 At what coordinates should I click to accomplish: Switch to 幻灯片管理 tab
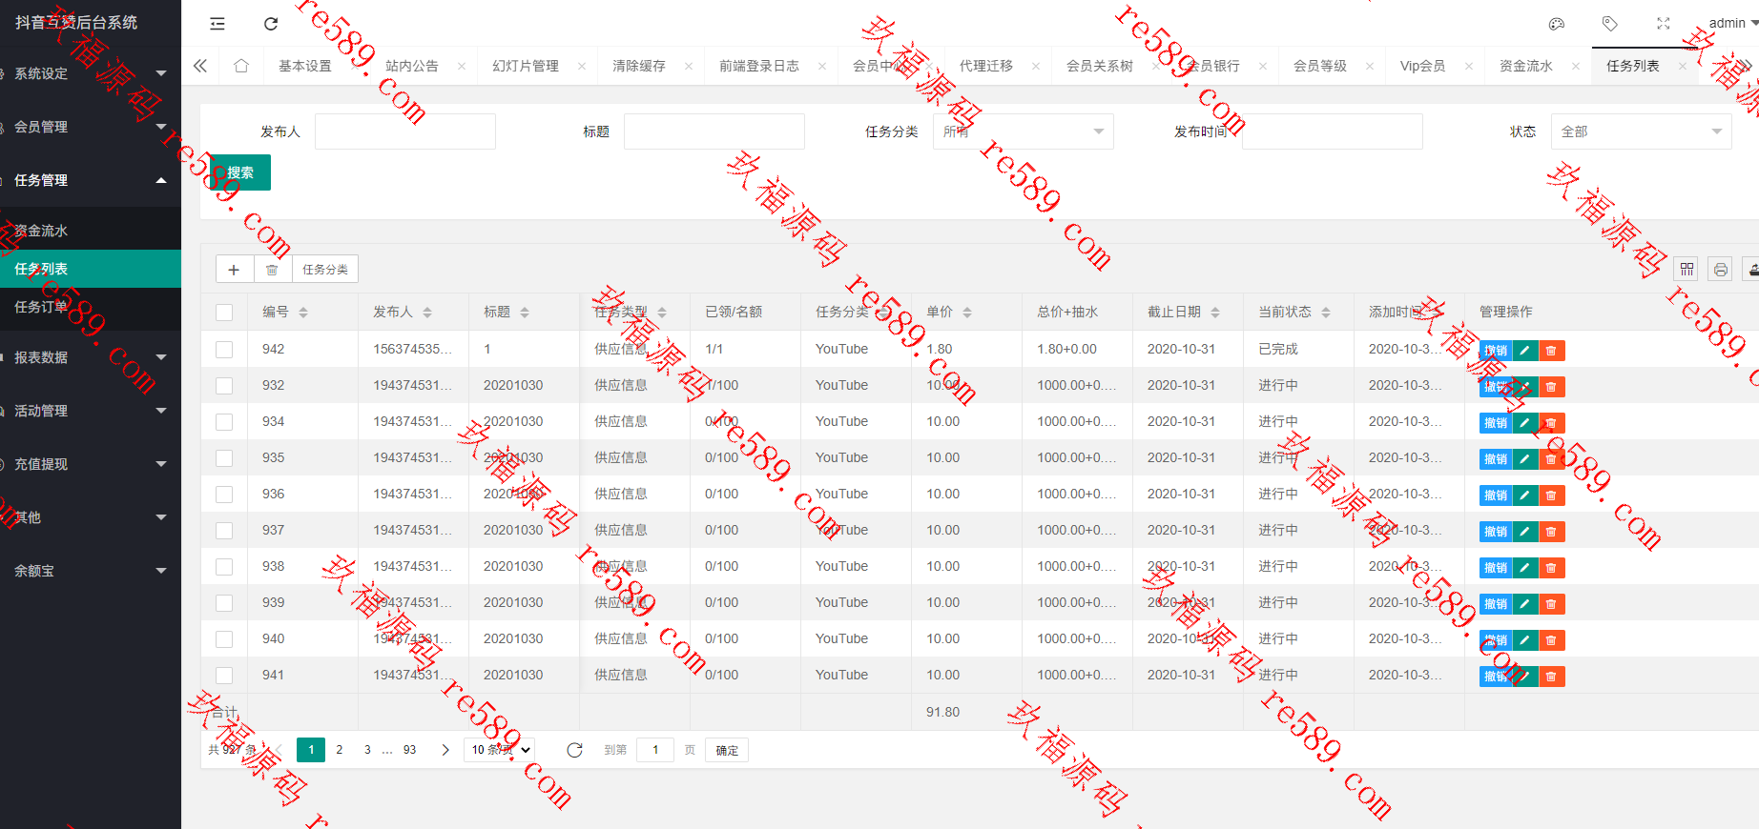(526, 66)
